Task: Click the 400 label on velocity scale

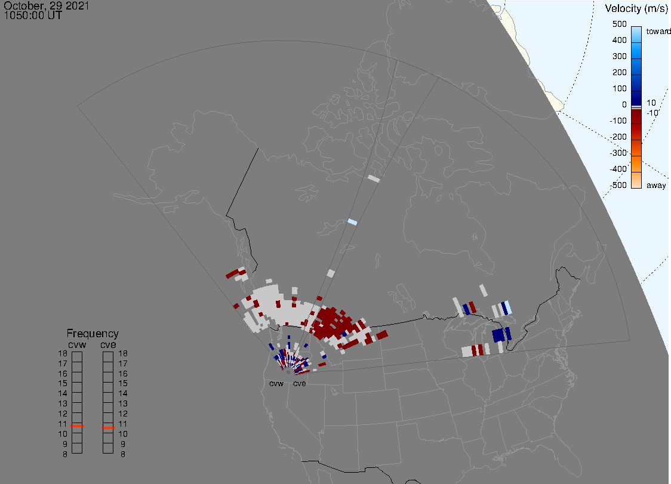Action: 619,40
